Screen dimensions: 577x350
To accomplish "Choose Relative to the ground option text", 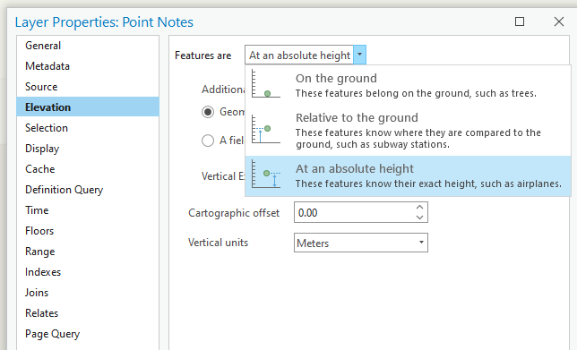I will tap(357, 117).
